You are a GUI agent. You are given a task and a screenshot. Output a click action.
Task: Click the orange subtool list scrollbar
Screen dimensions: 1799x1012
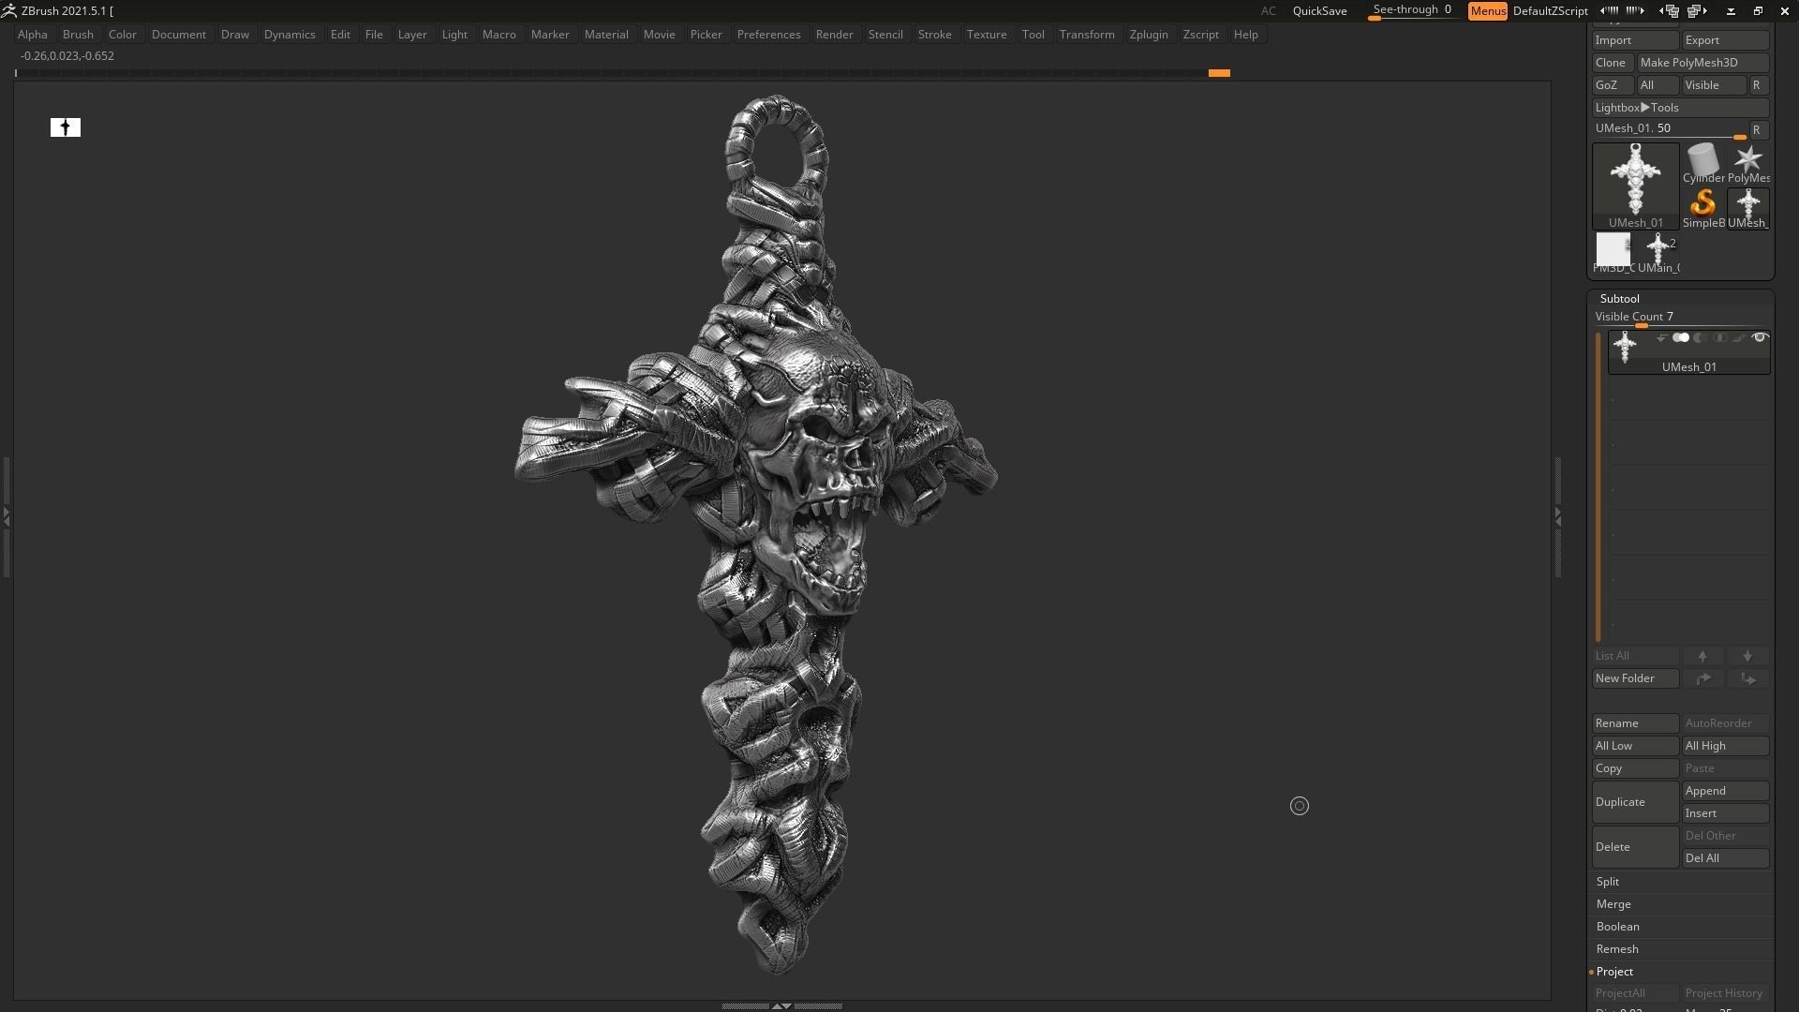[x=1598, y=487]
